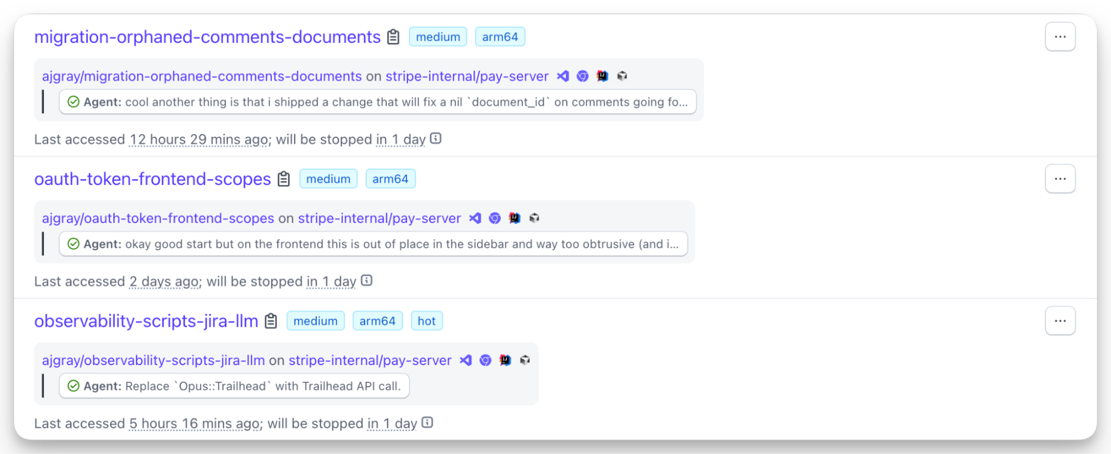Open the observability-scripts-jira-llm heading link
The image size is (1111, 454).
pos(146,321)
